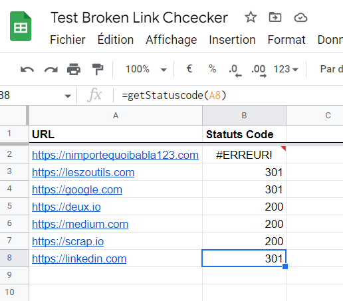Viewport: 343px width, 301px height.
Task: Click the https://linkedin.com link
Action: pyautogui.click(x=79, y=258)
